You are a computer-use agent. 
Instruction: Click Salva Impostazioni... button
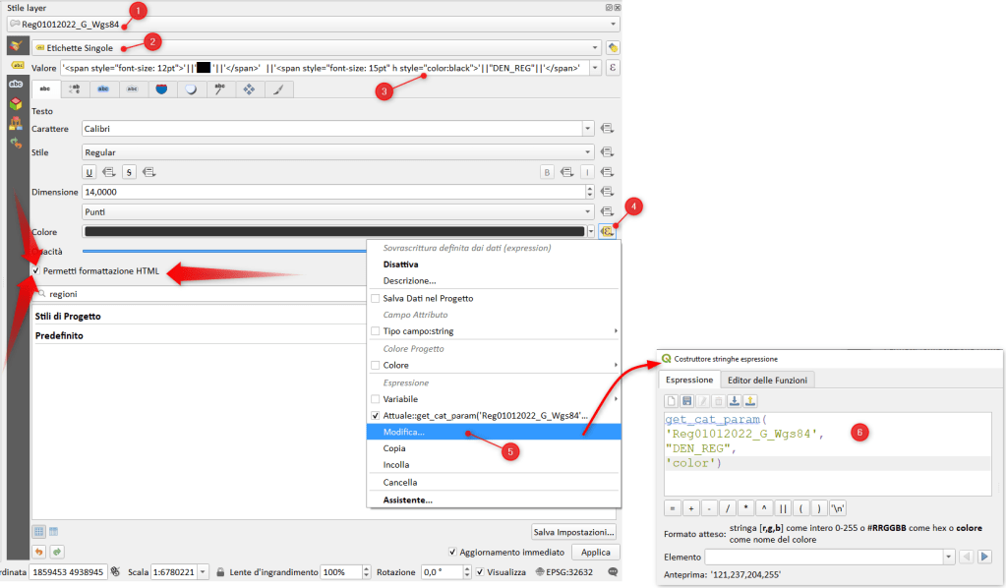(573, 531)
